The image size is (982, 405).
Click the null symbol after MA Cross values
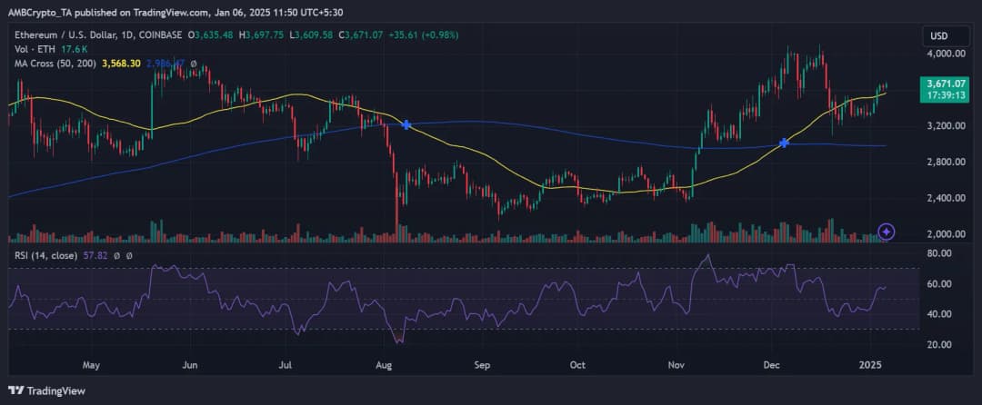(194, 64)
